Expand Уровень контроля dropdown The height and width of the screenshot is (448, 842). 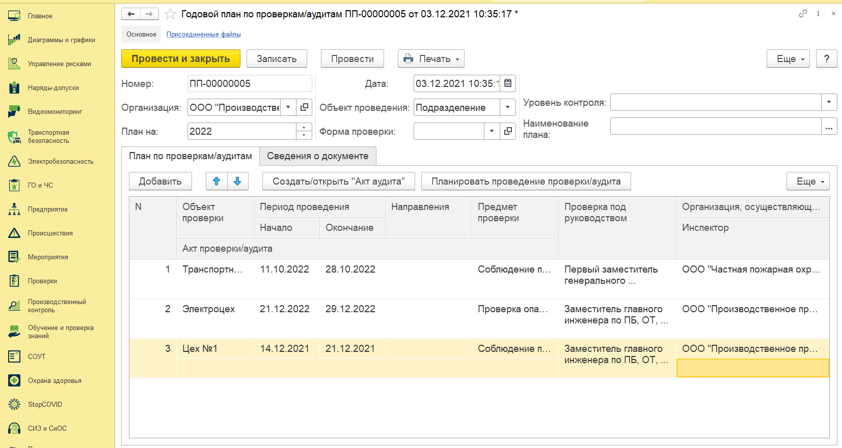[x=829, y=102]
